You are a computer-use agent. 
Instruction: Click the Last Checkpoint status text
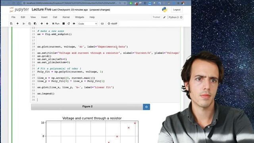pyautogui.click(x=70, y=10)
